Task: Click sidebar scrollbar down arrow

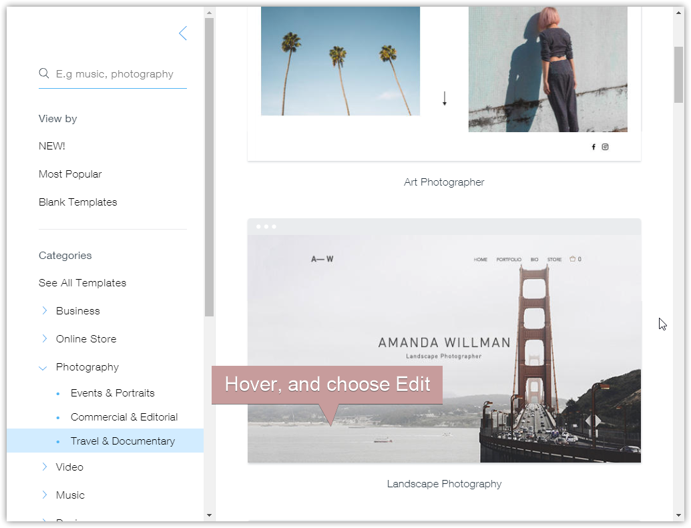Action: [x=210, y=515]
